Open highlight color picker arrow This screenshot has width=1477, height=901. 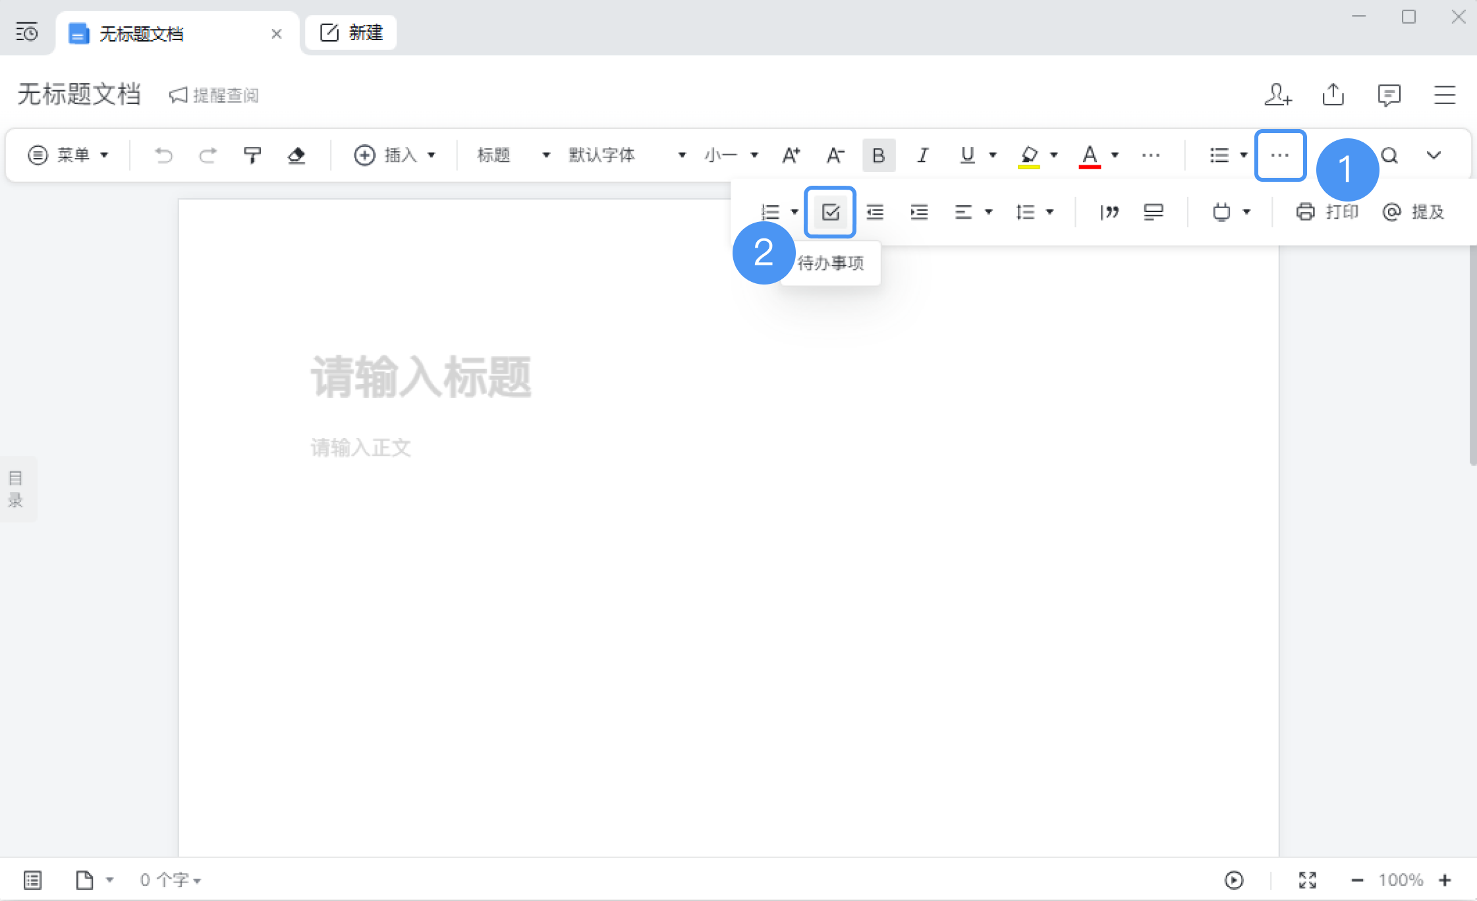(x=1054, y=155)
